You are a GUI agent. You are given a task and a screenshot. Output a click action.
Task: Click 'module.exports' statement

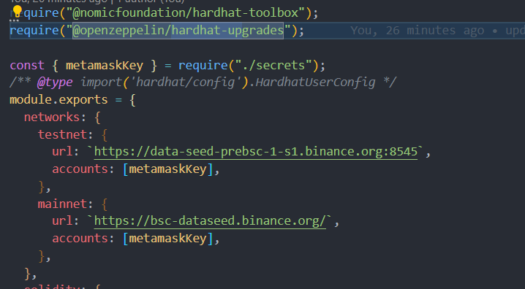58,100
